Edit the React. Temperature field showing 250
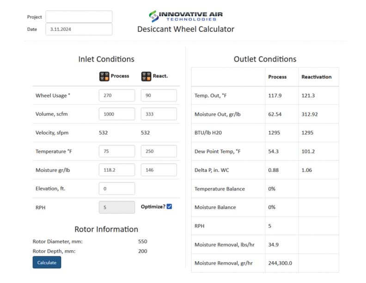This screenshot has height=283, width=366. click(159, 151)
